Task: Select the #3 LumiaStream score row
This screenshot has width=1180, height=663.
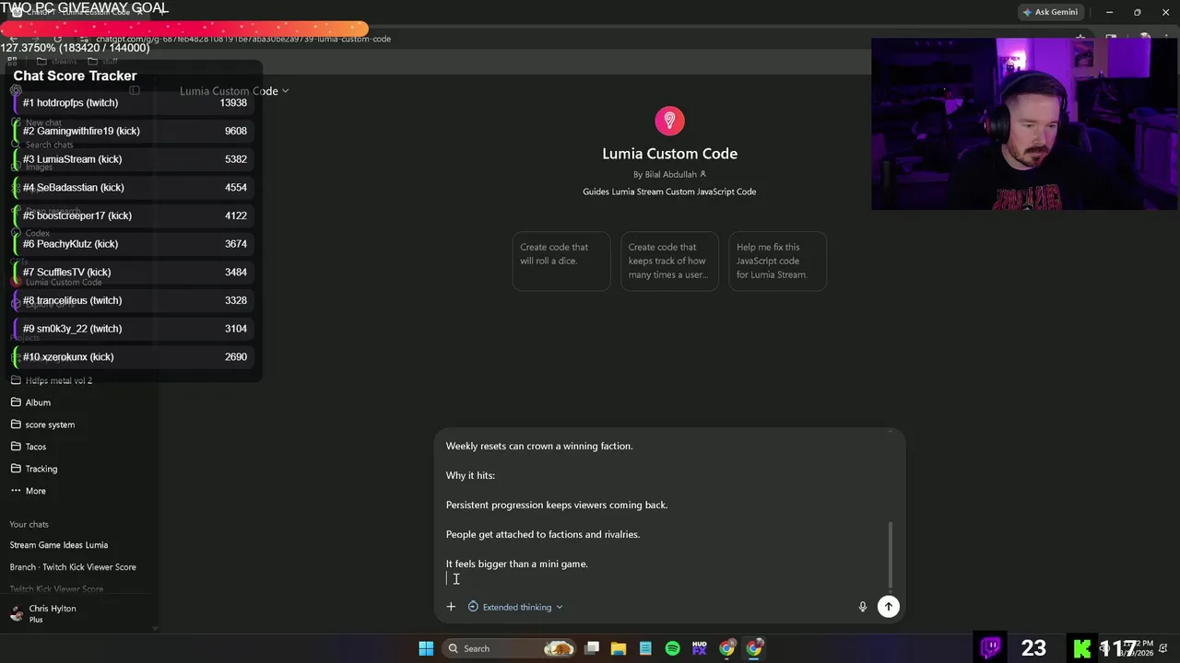Action: pyautogui.click(x=135, y=159)
